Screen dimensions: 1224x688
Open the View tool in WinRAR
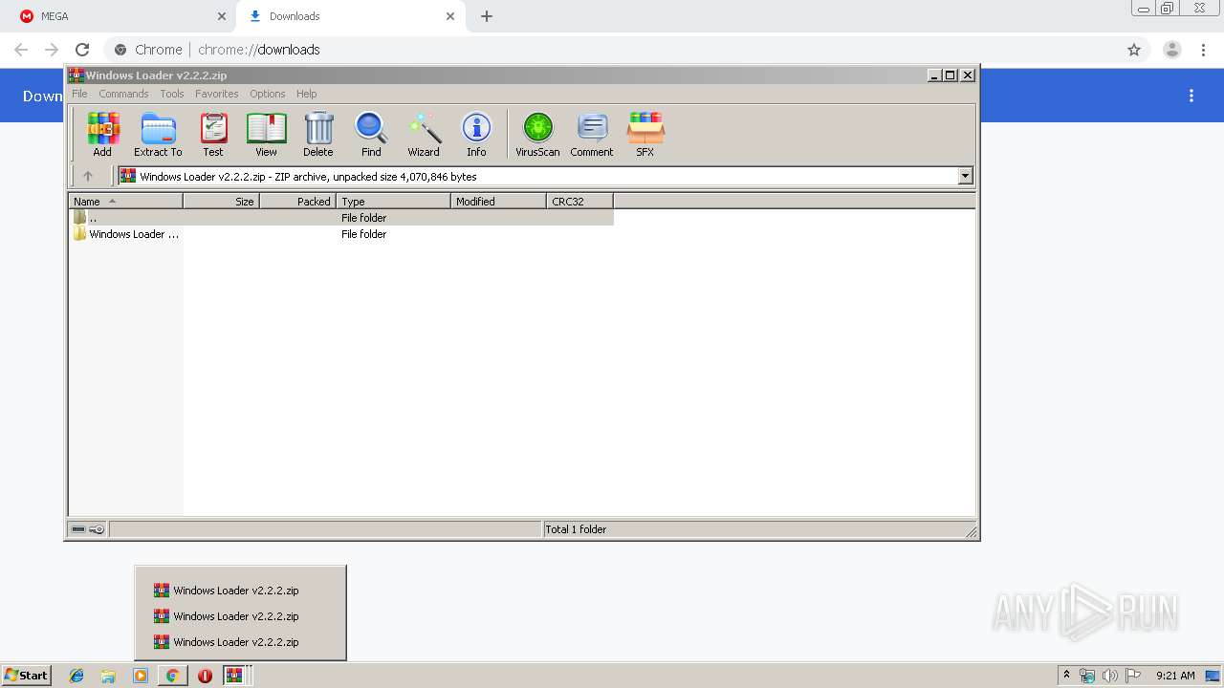tap(266, 134)
